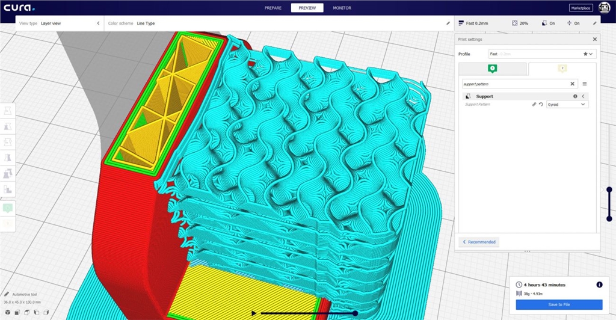Click the print time info icon
Viewport: 616px width, 320px height.
click(x=599, y=285)
